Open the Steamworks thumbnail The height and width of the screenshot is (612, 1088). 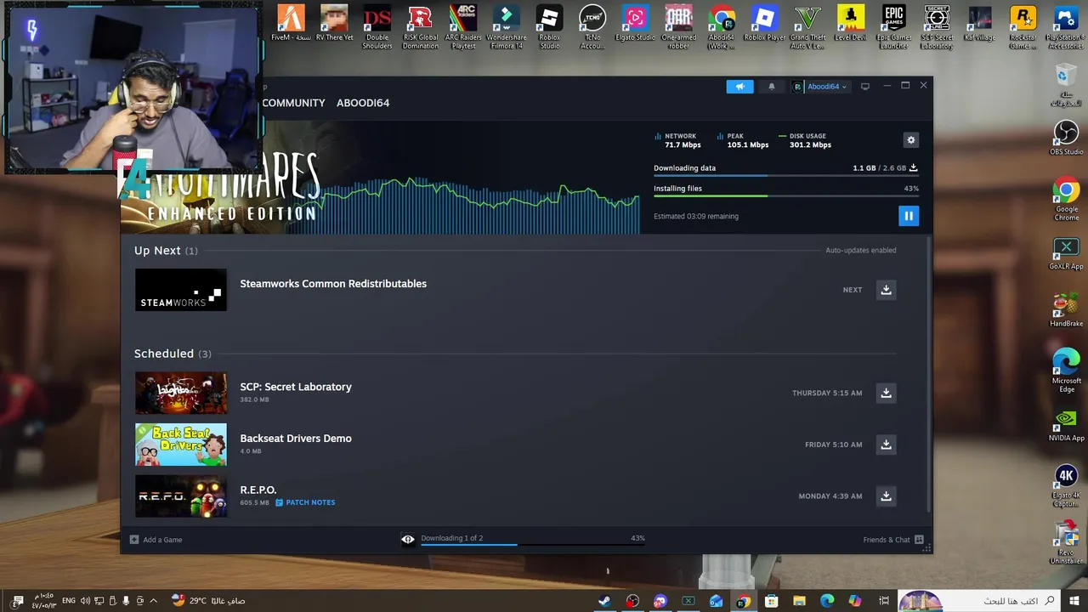pyautogui.click(x=181, y=290)
